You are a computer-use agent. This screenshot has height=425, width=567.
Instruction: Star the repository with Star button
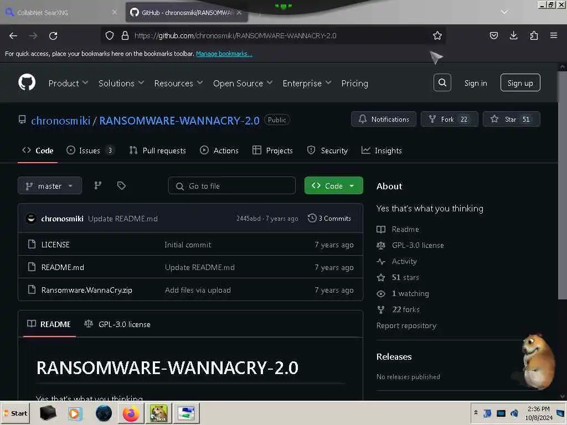[511, 119]
